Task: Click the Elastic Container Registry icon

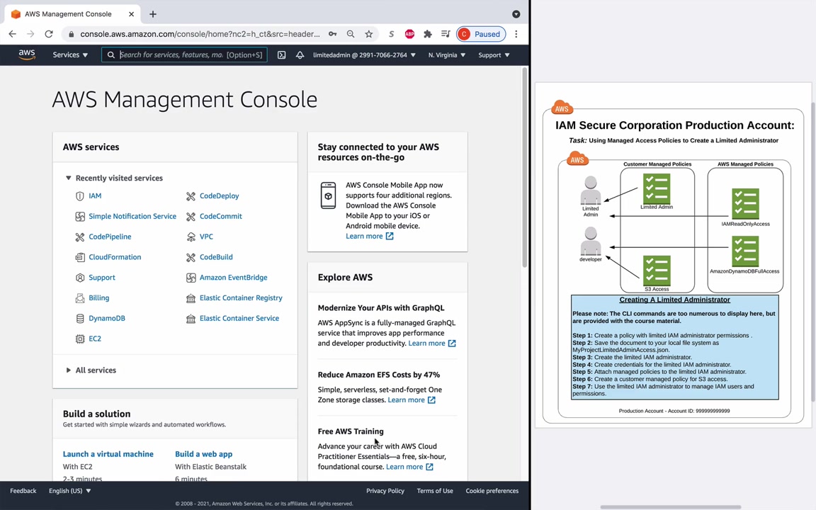Action: [x=191, y=297]
